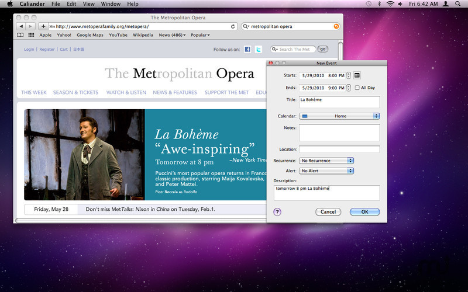This screenshot has height=292, width=468.
Task: Open Top Sites grid icon
Action: (31, 35)
